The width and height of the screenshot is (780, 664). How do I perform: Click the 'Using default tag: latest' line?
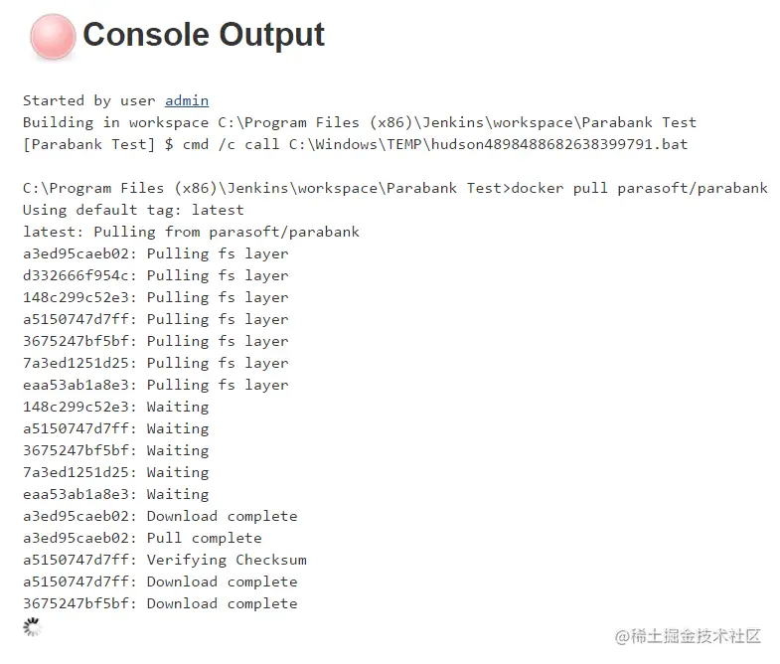point(133,210)
